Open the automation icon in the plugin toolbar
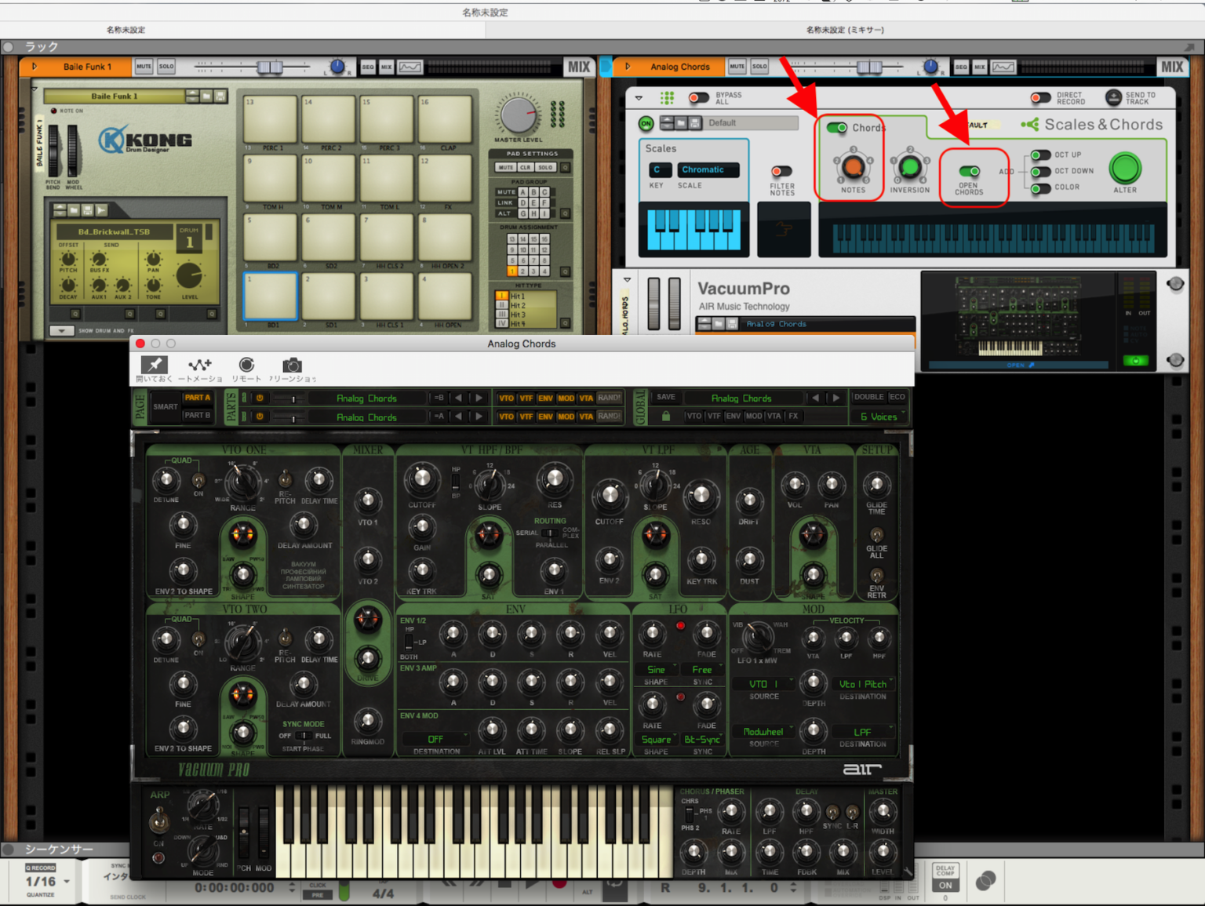 click(200, 364)
